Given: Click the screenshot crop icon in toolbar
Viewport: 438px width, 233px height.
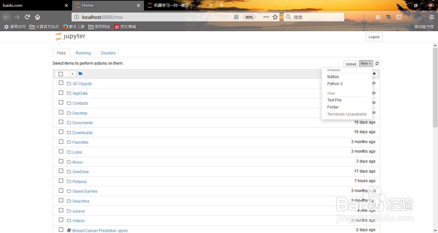Looking at the screenshot, I should tap(389, 17).
